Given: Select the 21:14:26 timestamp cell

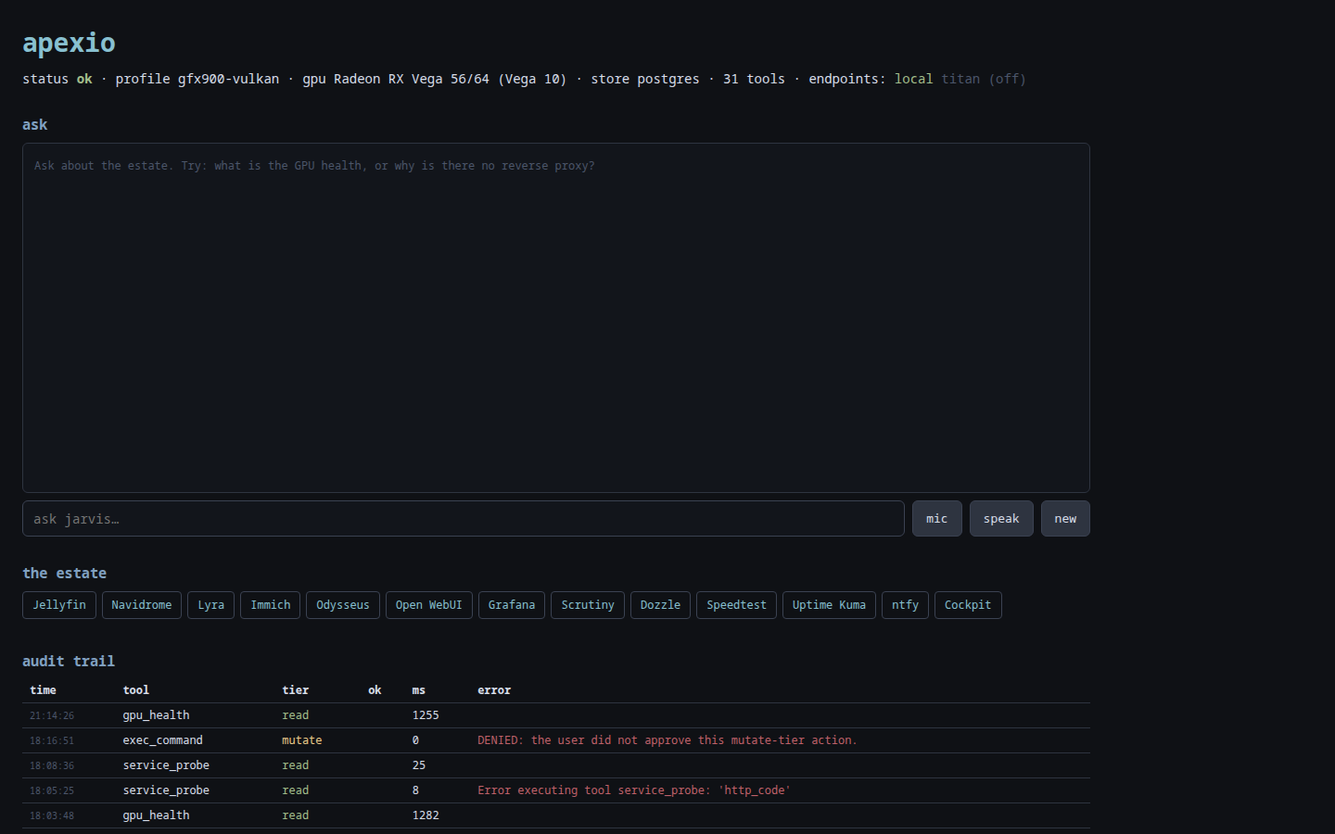Looking at the screenshot, I should pos(52,715).
